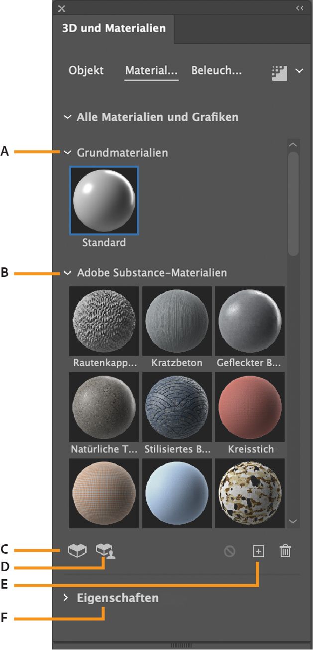313x650 pixels.
Task: Click the disabled remove material icon
Action: (229, 551)
